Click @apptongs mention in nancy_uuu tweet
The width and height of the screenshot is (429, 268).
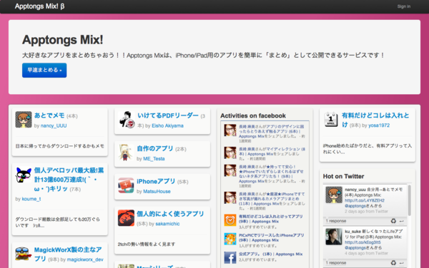(355, 206)
